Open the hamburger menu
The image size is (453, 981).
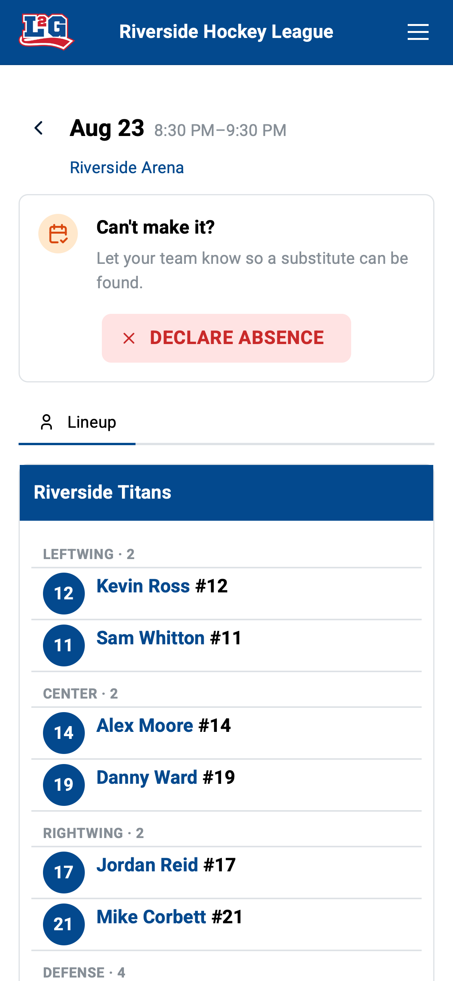pyautogui.click(x=418, y=32)
